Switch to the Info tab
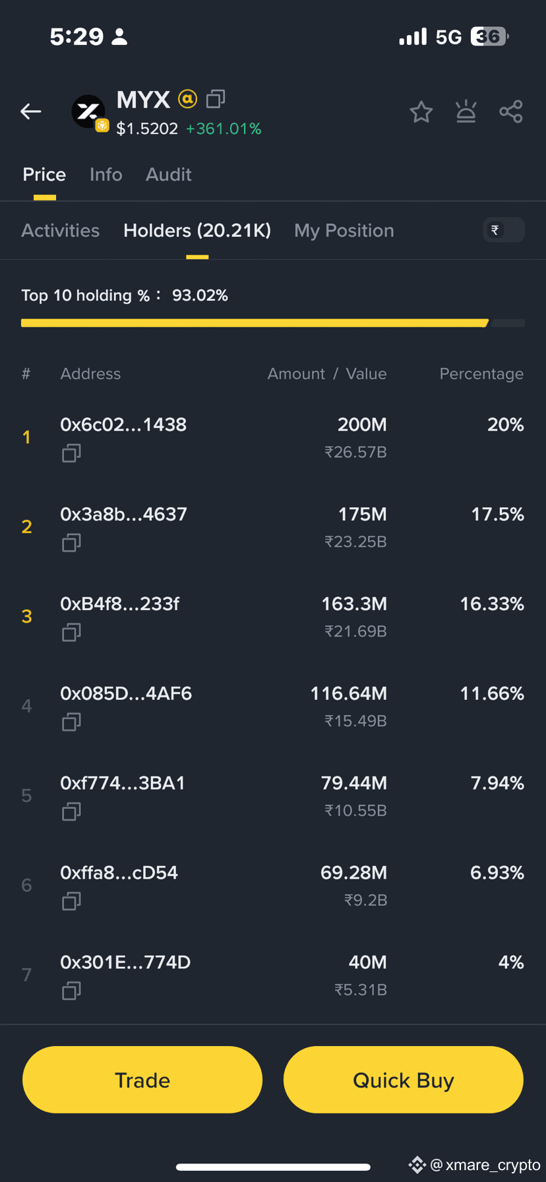Image resolution: width=546 pixels, height=1182 pixels. pyautogui.click(x=106, y=174)
